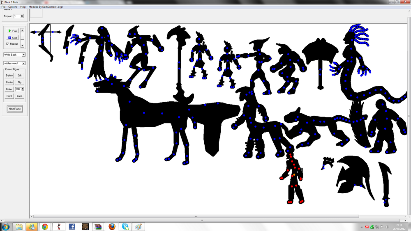Send figure to Back

19,96
